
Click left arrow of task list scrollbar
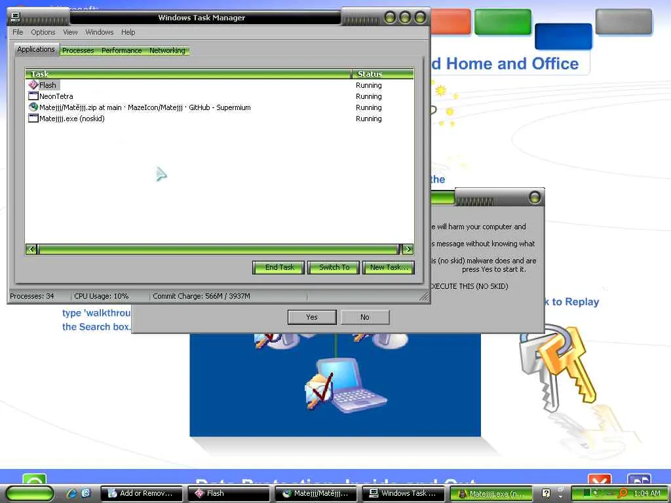31,249
